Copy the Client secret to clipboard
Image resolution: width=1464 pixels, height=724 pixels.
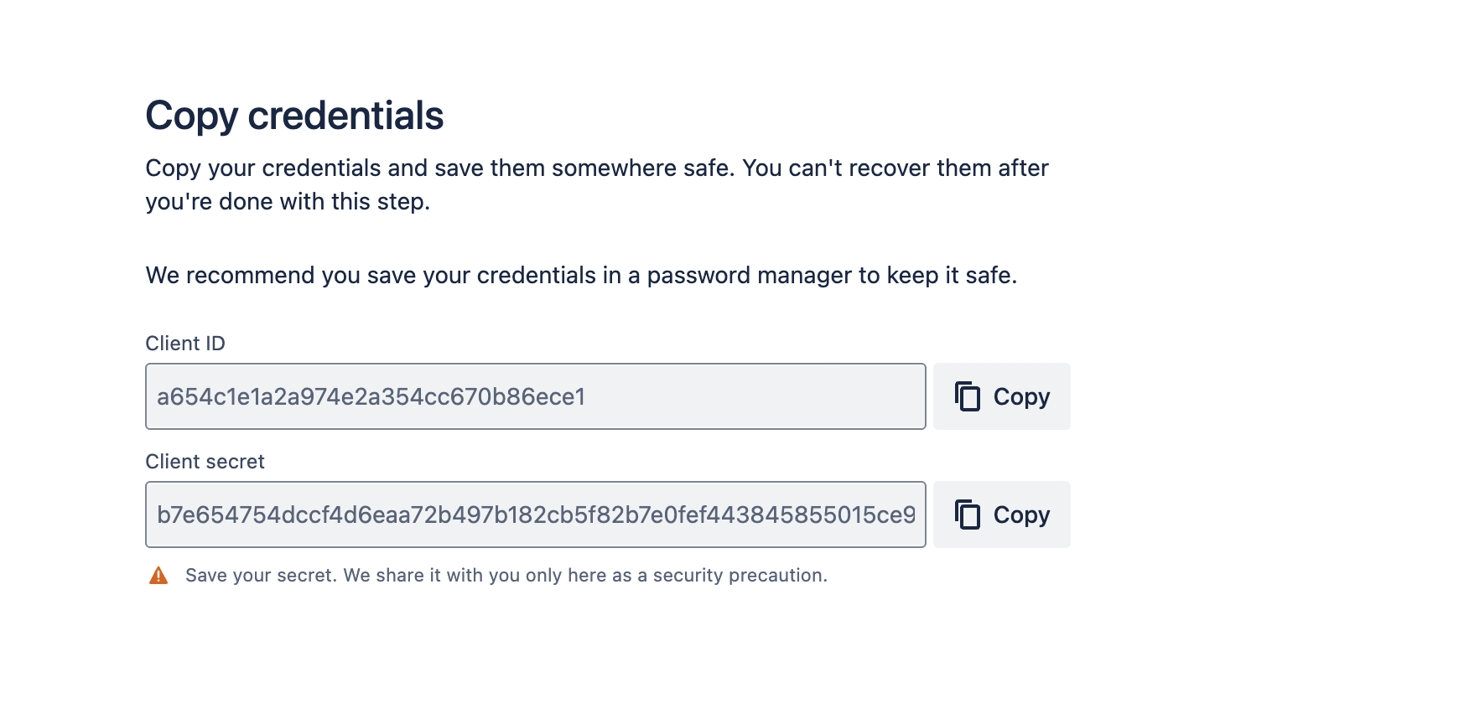click(1001, 515)
